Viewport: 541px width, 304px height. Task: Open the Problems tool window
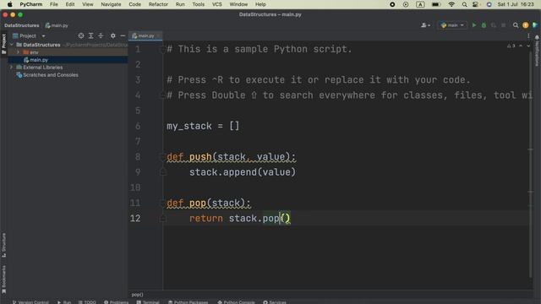tap(116, 302)
